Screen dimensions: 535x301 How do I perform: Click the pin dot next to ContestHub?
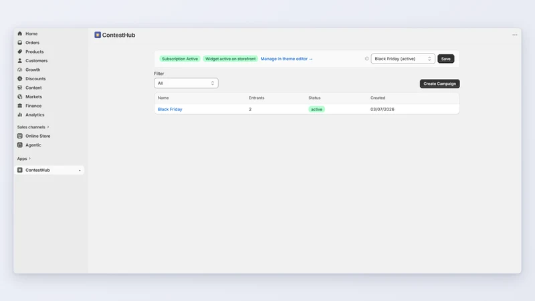[x=80, y=171]
